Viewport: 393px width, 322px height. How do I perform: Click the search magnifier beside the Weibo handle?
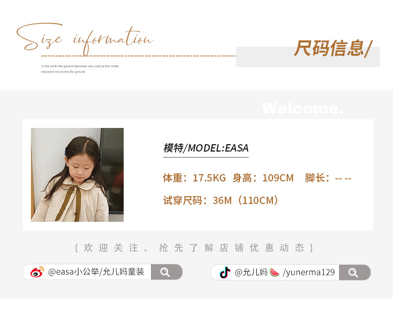click(165, 272)
